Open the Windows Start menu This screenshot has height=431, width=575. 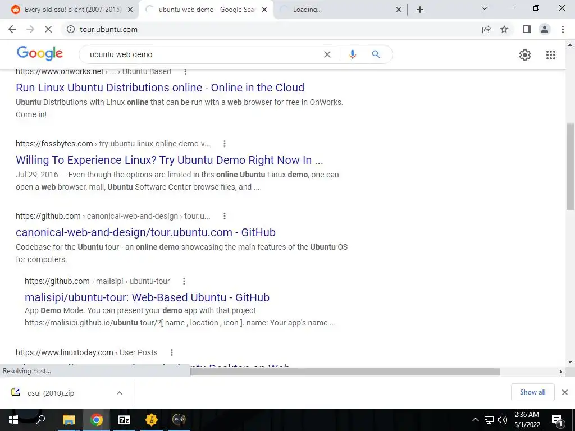click(13, 420)
